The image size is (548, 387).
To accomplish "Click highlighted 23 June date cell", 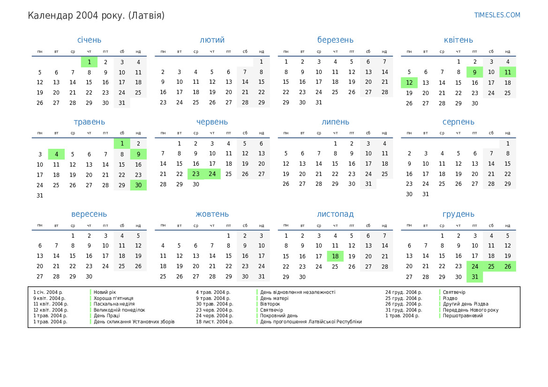I will click(196, 174).
